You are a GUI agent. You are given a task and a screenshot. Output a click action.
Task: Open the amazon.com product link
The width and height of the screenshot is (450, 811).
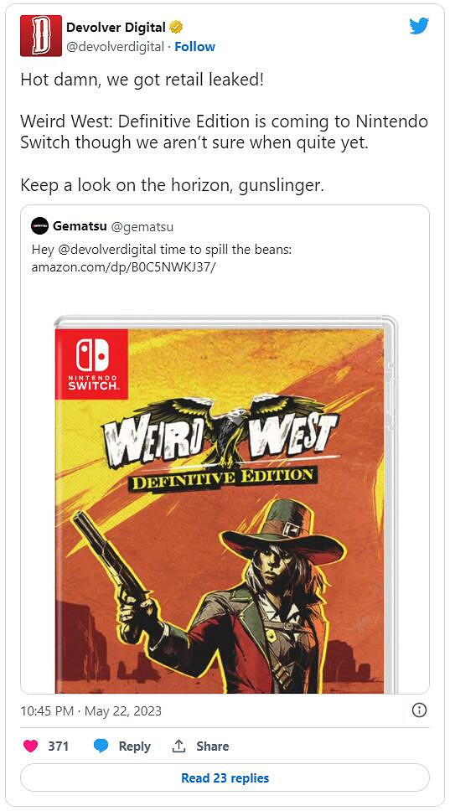coord(122,267)
